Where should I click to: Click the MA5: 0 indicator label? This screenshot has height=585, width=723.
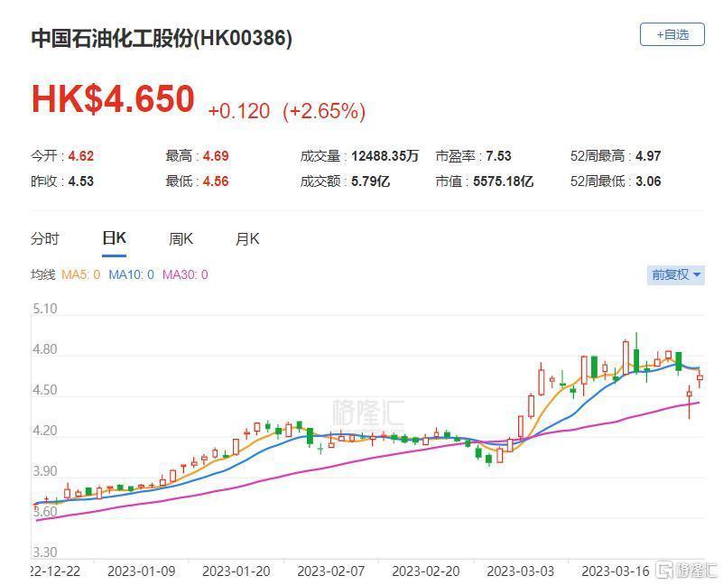(80, 275)
